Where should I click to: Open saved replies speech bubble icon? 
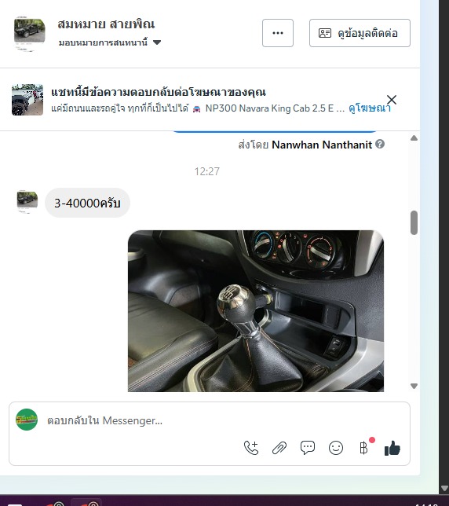308,448
